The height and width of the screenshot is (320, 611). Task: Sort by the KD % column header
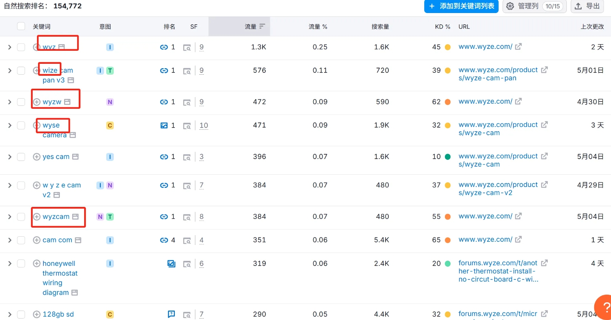pyautogui.click(x=442, y=26)
